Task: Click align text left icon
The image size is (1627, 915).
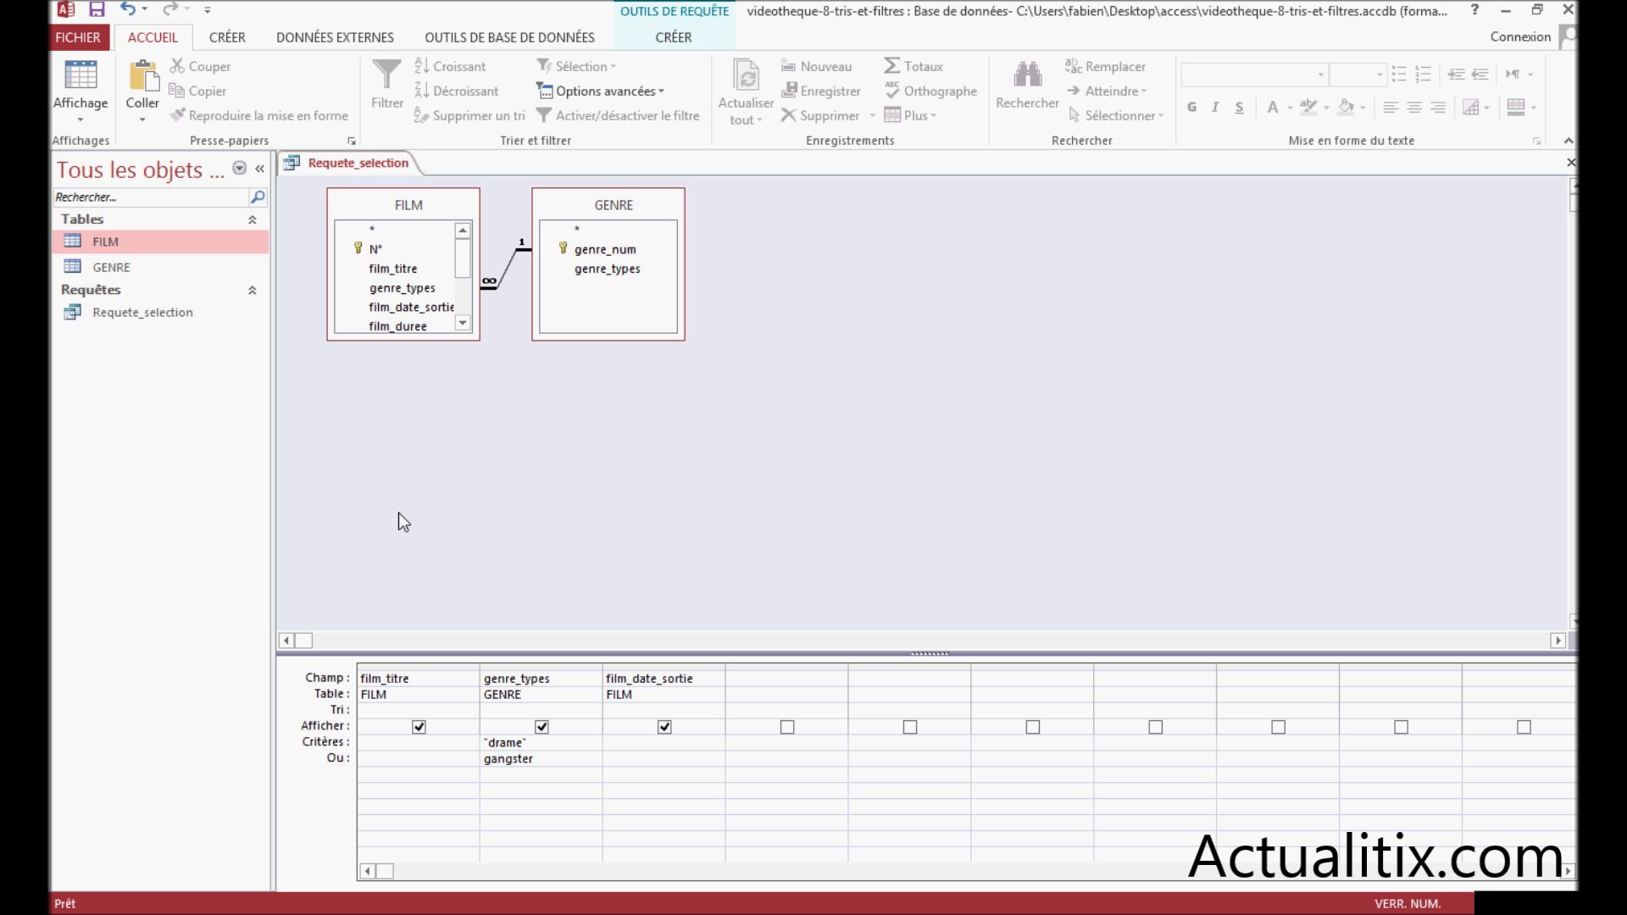Action: [1391, 108]
